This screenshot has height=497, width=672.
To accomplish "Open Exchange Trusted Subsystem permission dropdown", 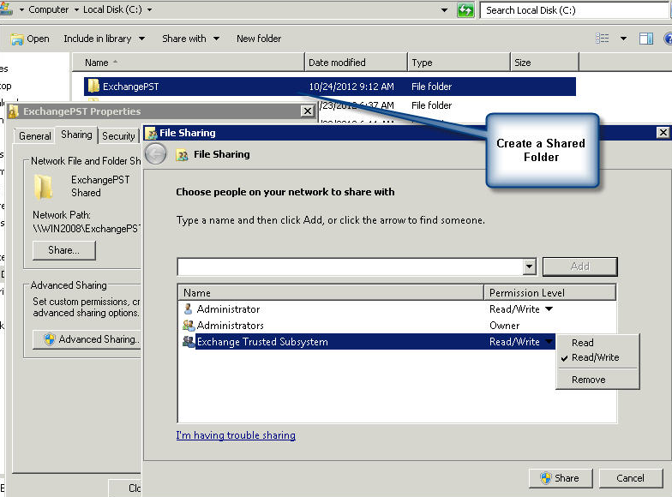I will pos(549,342).
